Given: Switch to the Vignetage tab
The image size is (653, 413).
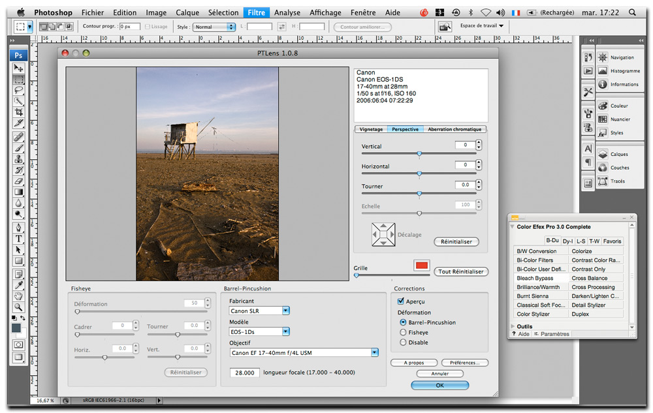Looking at the screenshot, I should coord(371,129).
